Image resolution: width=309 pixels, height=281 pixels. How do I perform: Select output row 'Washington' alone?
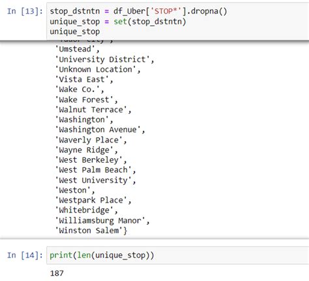pos(84,120)
